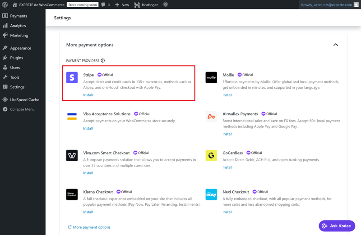361x235 pixels.
Task: Open the comments bubble in admin bar
Action: point(106,5)
